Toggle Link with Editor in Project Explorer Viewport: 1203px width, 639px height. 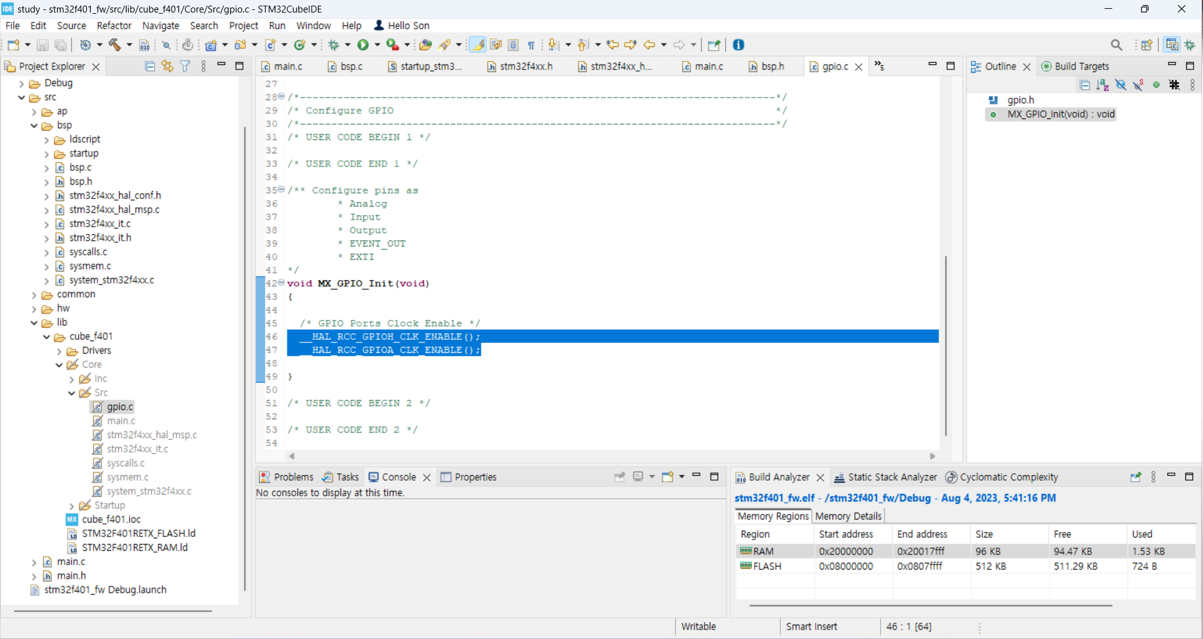167,66
